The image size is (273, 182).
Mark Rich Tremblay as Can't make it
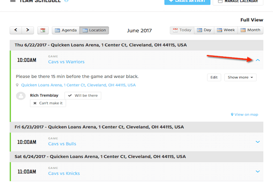(48, 103)
